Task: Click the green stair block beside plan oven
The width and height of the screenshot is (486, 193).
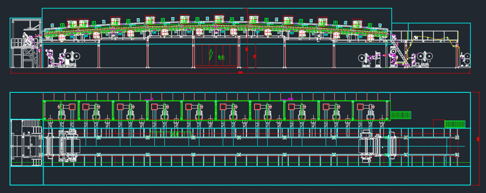Action: pos(401,115)
